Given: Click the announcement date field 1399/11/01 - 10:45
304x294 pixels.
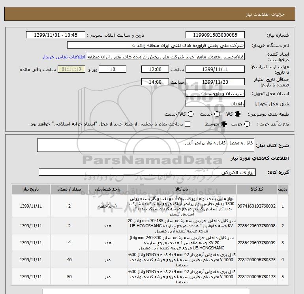Looking at the screenshot, I should 56,35.
